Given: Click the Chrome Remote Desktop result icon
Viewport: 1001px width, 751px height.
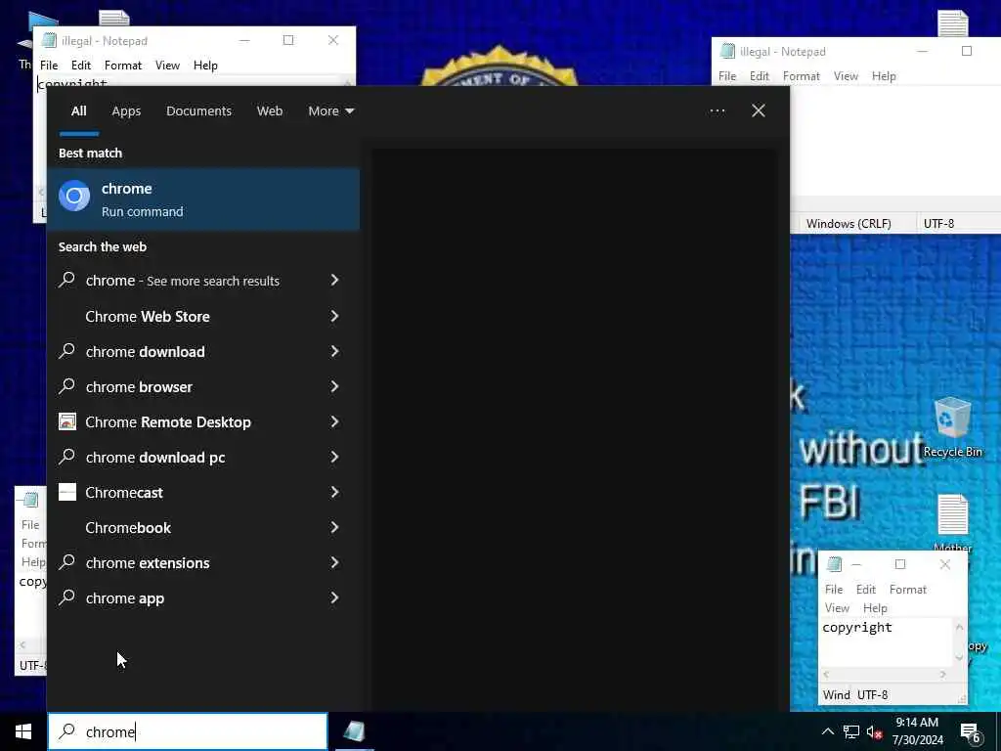Looking at the screenshot, I should coord(67,421).
